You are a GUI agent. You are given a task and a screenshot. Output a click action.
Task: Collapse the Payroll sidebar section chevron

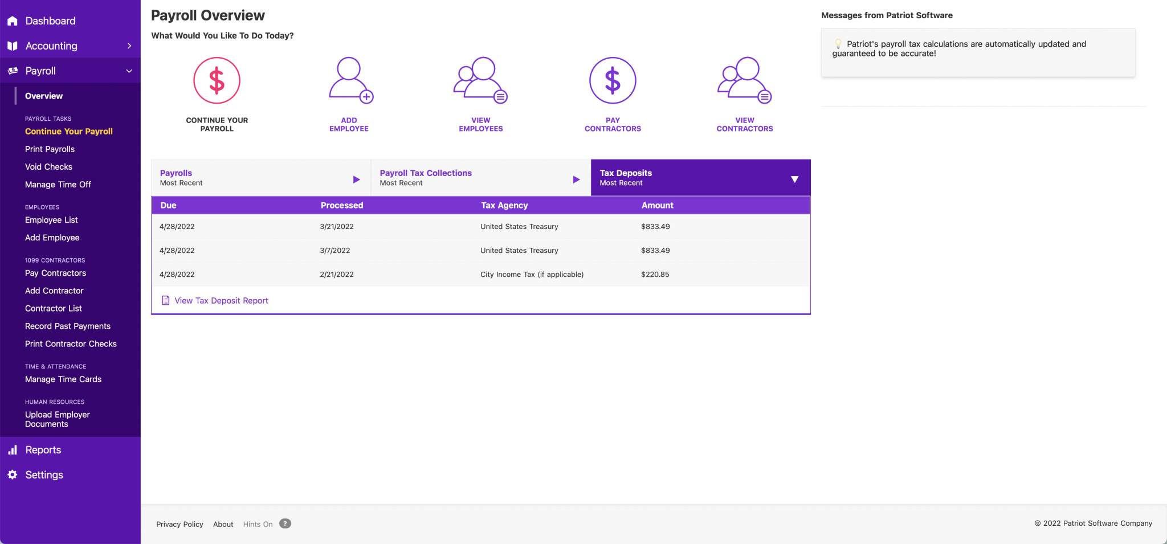click(130, 71)
